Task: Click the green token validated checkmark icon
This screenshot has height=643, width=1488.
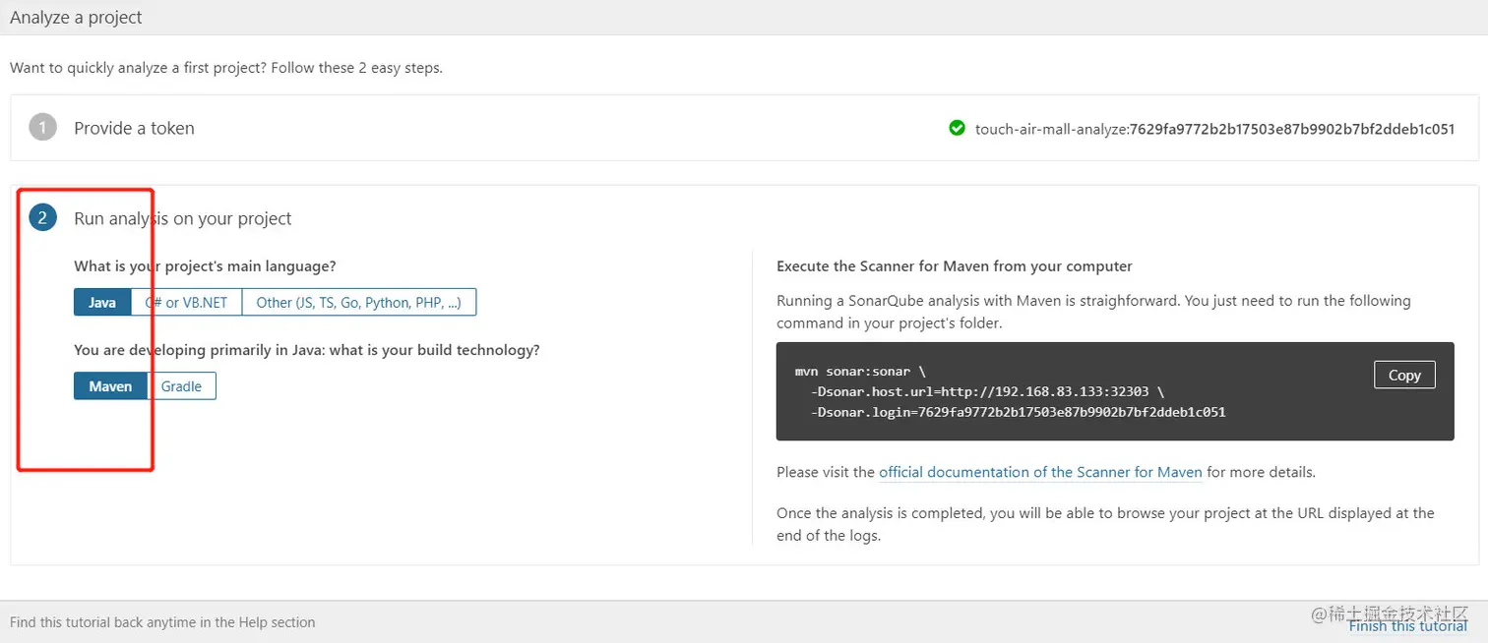Action: (x=957, y=128)
